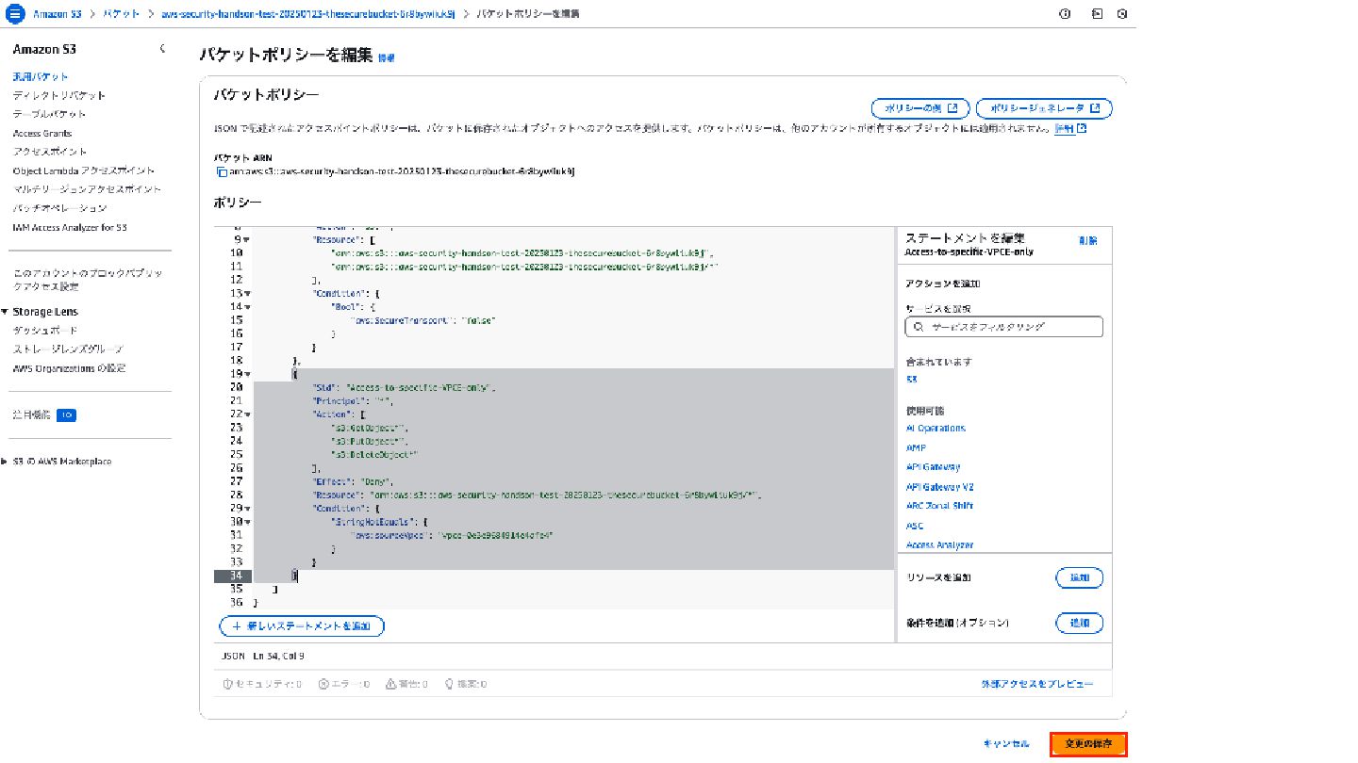
Task: Open account Block Public Access settings
Action: pos(88,280)
